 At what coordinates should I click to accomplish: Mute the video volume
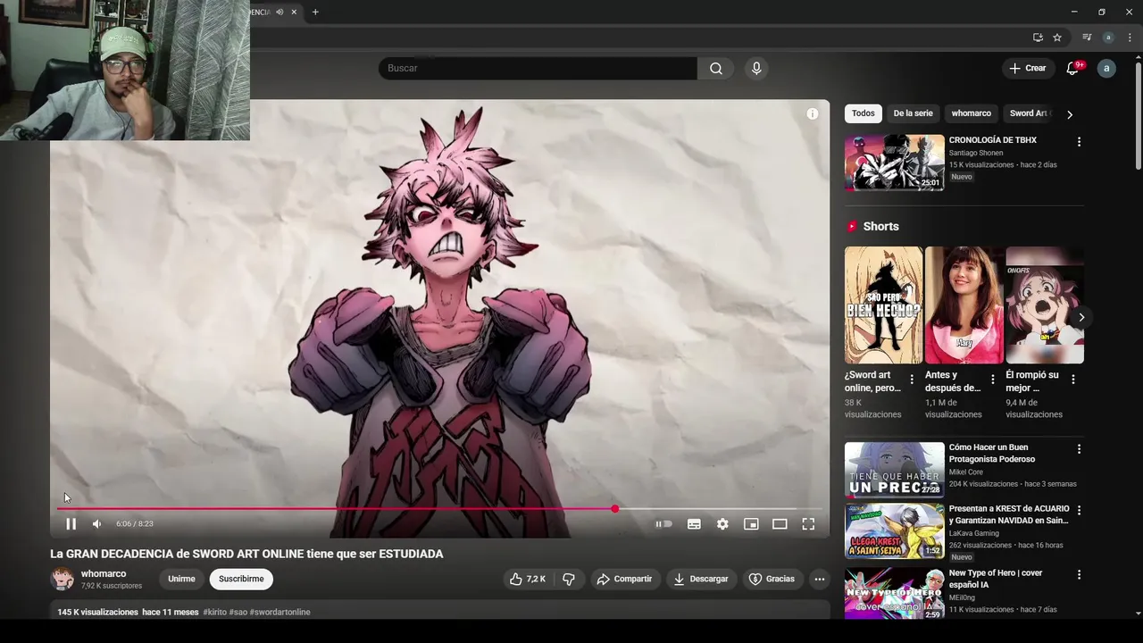tap(97, 524)
